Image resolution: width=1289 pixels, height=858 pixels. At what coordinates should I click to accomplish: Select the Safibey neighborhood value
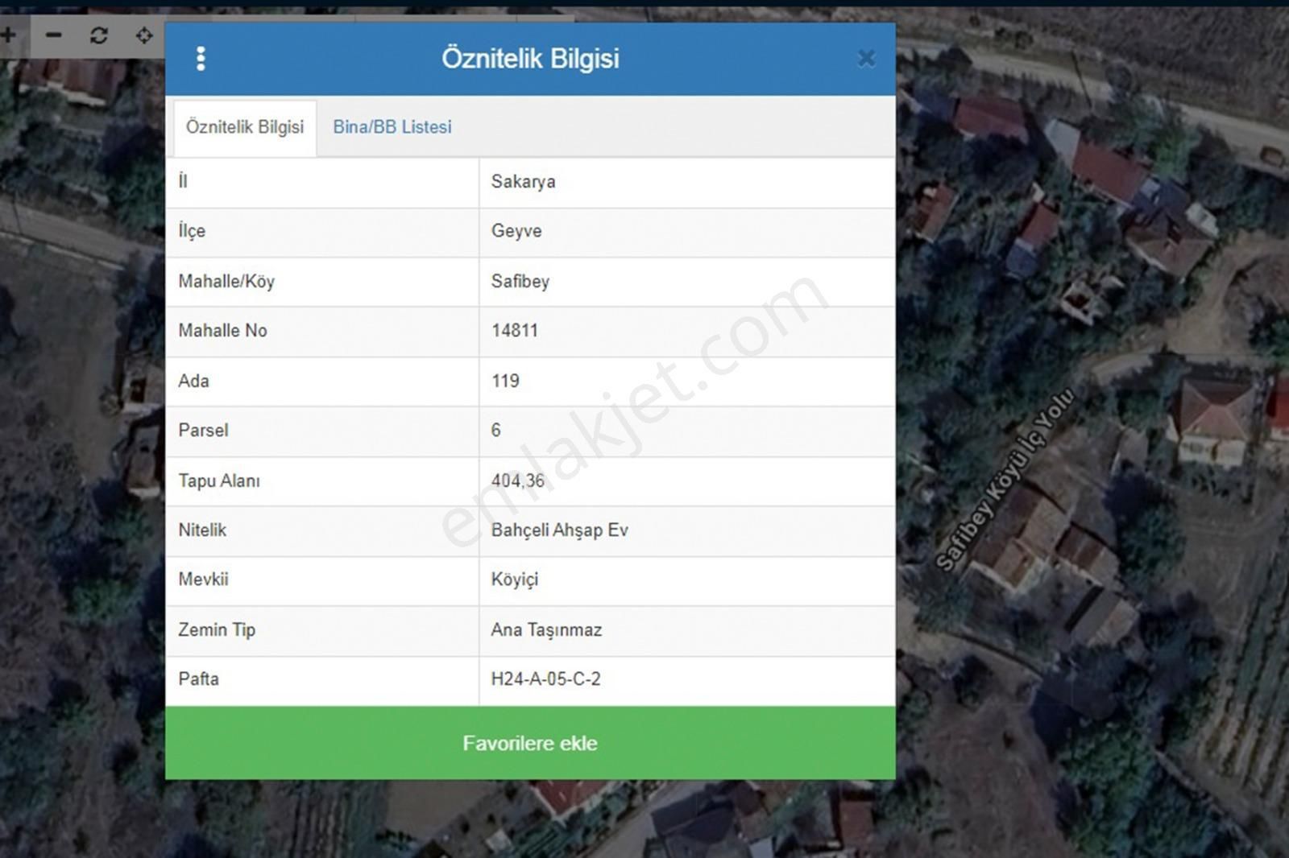520,282
